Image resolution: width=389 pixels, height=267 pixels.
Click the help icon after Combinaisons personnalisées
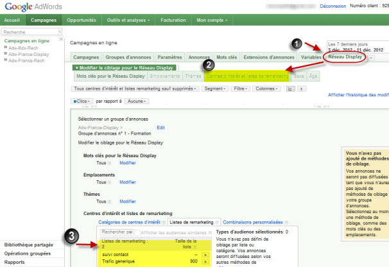[286, 223]
